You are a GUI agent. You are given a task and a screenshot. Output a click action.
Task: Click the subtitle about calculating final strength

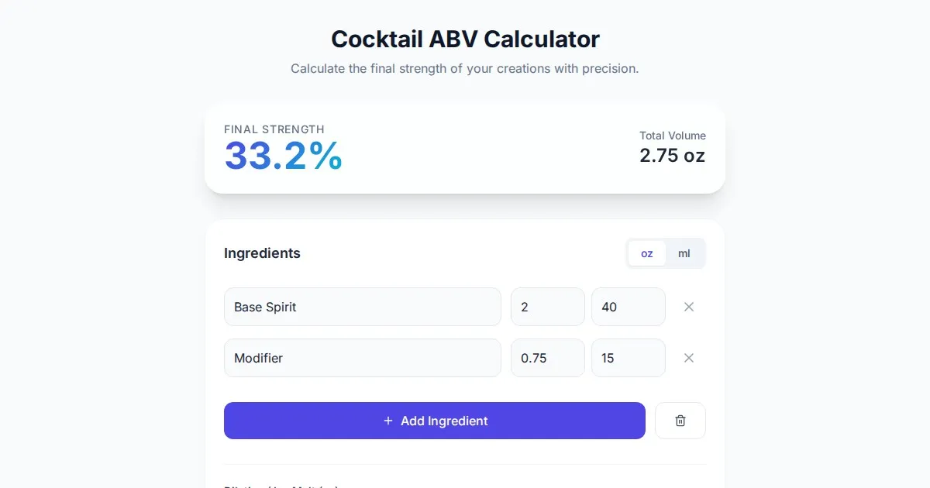tap(465, 69)
